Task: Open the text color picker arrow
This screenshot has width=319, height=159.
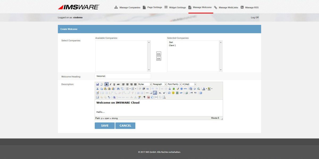Action: point(206,89)
